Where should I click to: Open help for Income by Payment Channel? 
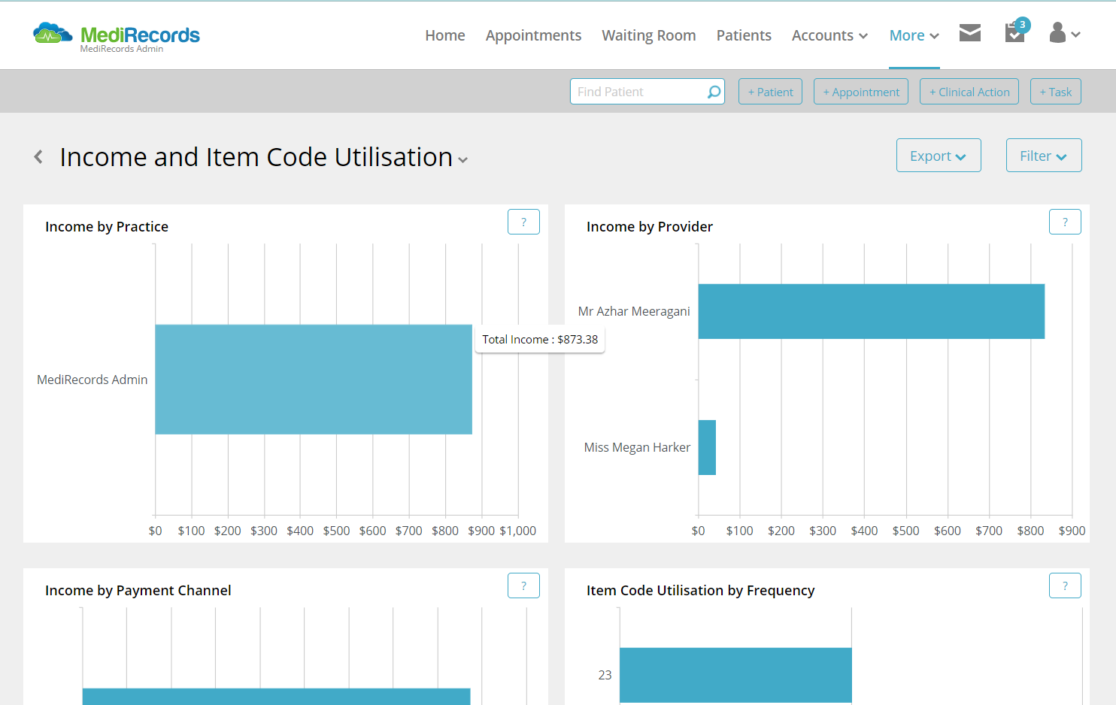523,585
